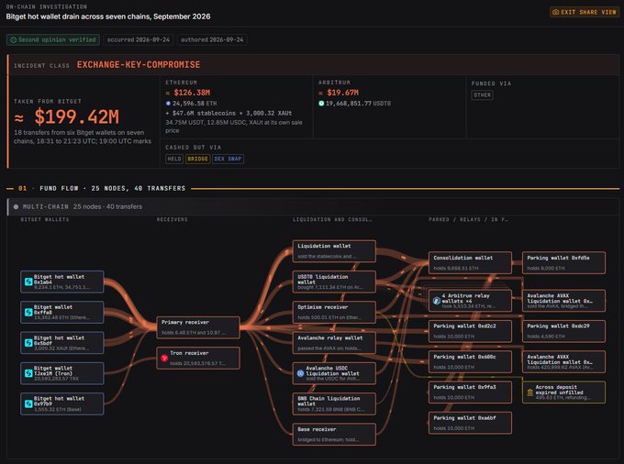Select the Bitget hot wallet 0x1ab4 node

[x=62, y=282]
